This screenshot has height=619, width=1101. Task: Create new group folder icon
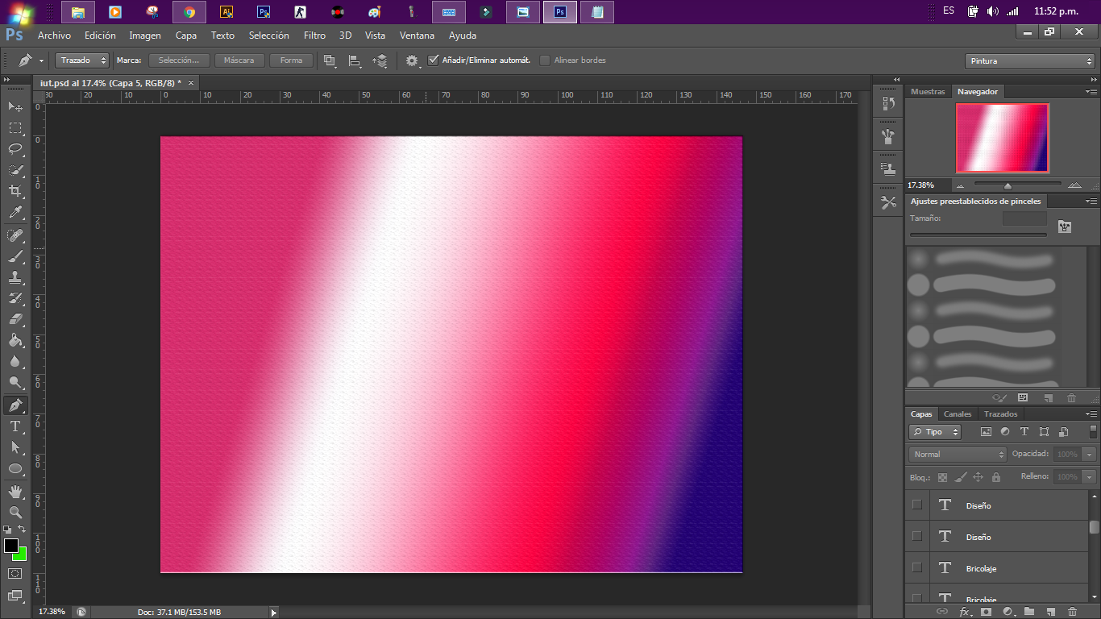pyautogui.click(x=1029, y=612)
